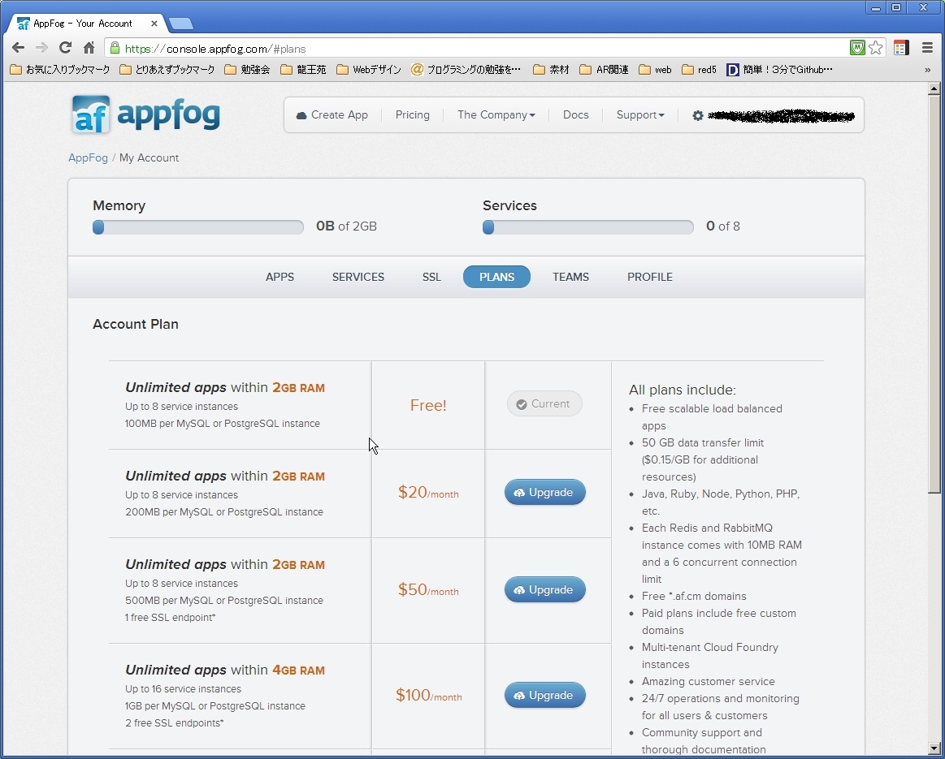Switch to the TEAMS tab
The image size is (945, 759).
[x=570, y=277]
